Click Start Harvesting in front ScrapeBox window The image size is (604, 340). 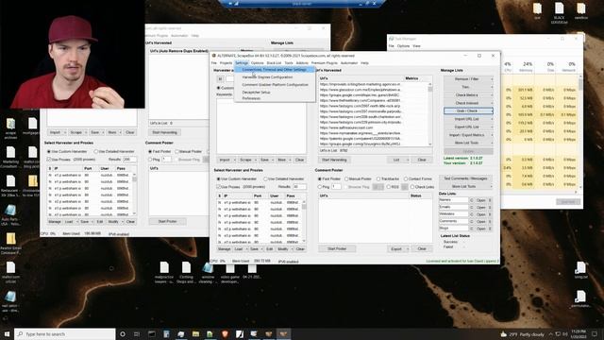click(334, 160)
